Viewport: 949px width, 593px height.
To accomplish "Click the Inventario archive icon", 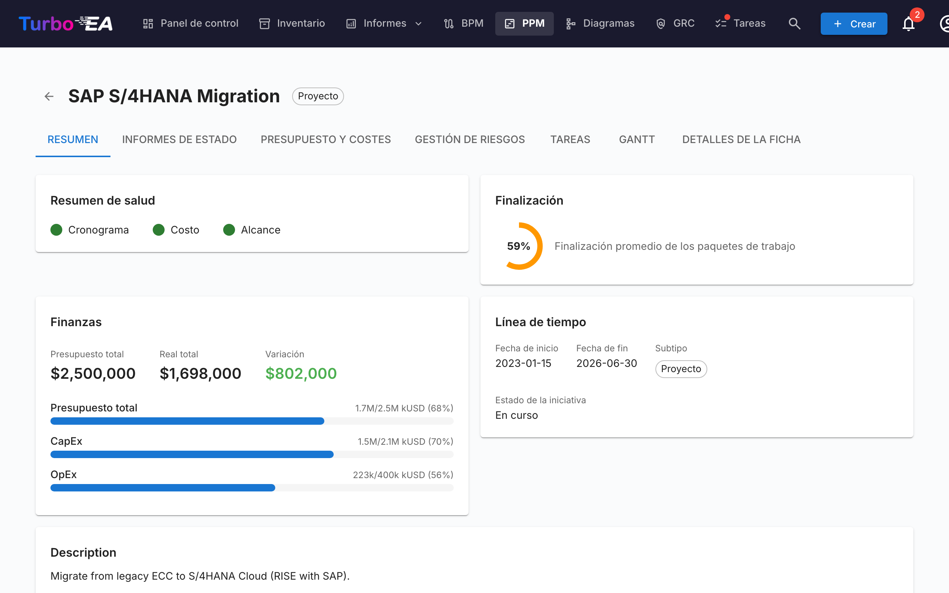I will pos(265,23).
